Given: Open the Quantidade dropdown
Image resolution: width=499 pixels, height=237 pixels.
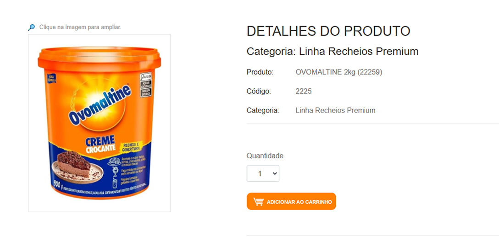Looking at the screenshot, I should click(x=263, y=173).
